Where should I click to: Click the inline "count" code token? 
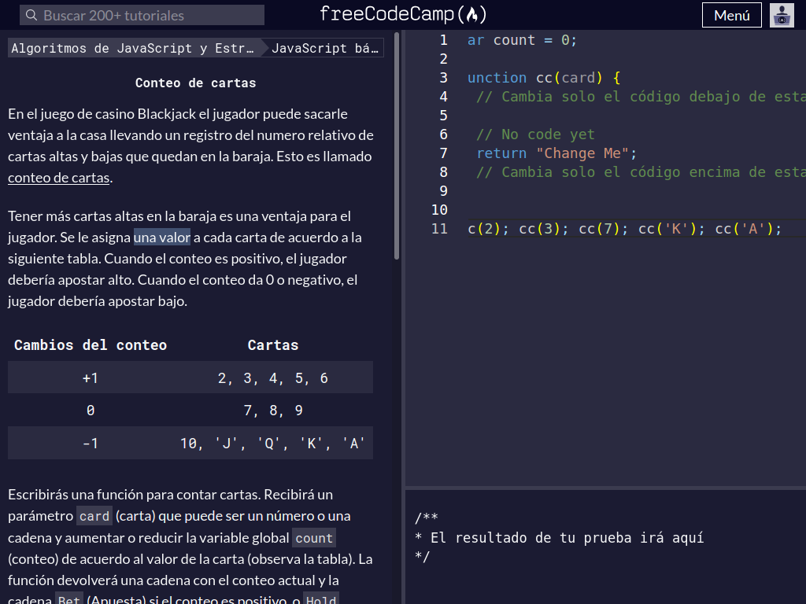[313, 538]
